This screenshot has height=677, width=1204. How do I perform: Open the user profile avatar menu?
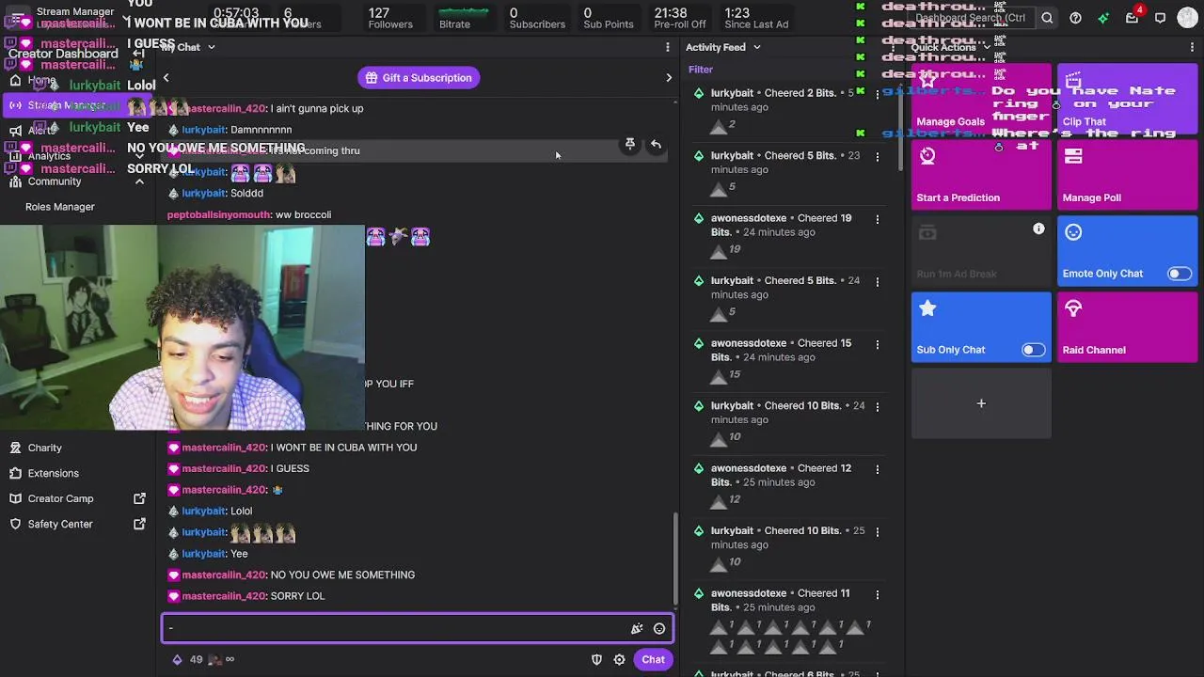[1188, 18]
